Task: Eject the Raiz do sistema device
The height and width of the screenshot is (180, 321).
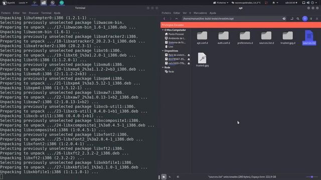Action: (189, 55)
